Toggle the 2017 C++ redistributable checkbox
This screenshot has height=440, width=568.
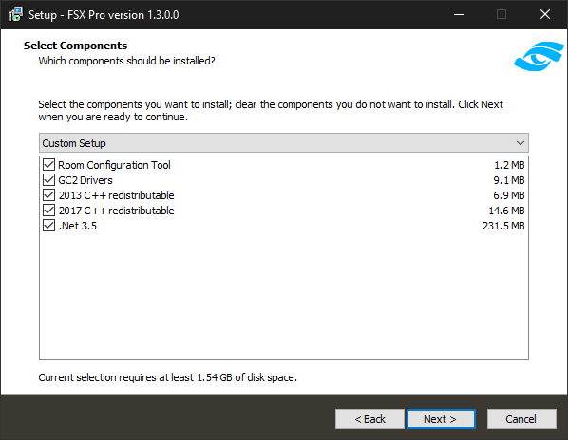(x=48, y=211)
